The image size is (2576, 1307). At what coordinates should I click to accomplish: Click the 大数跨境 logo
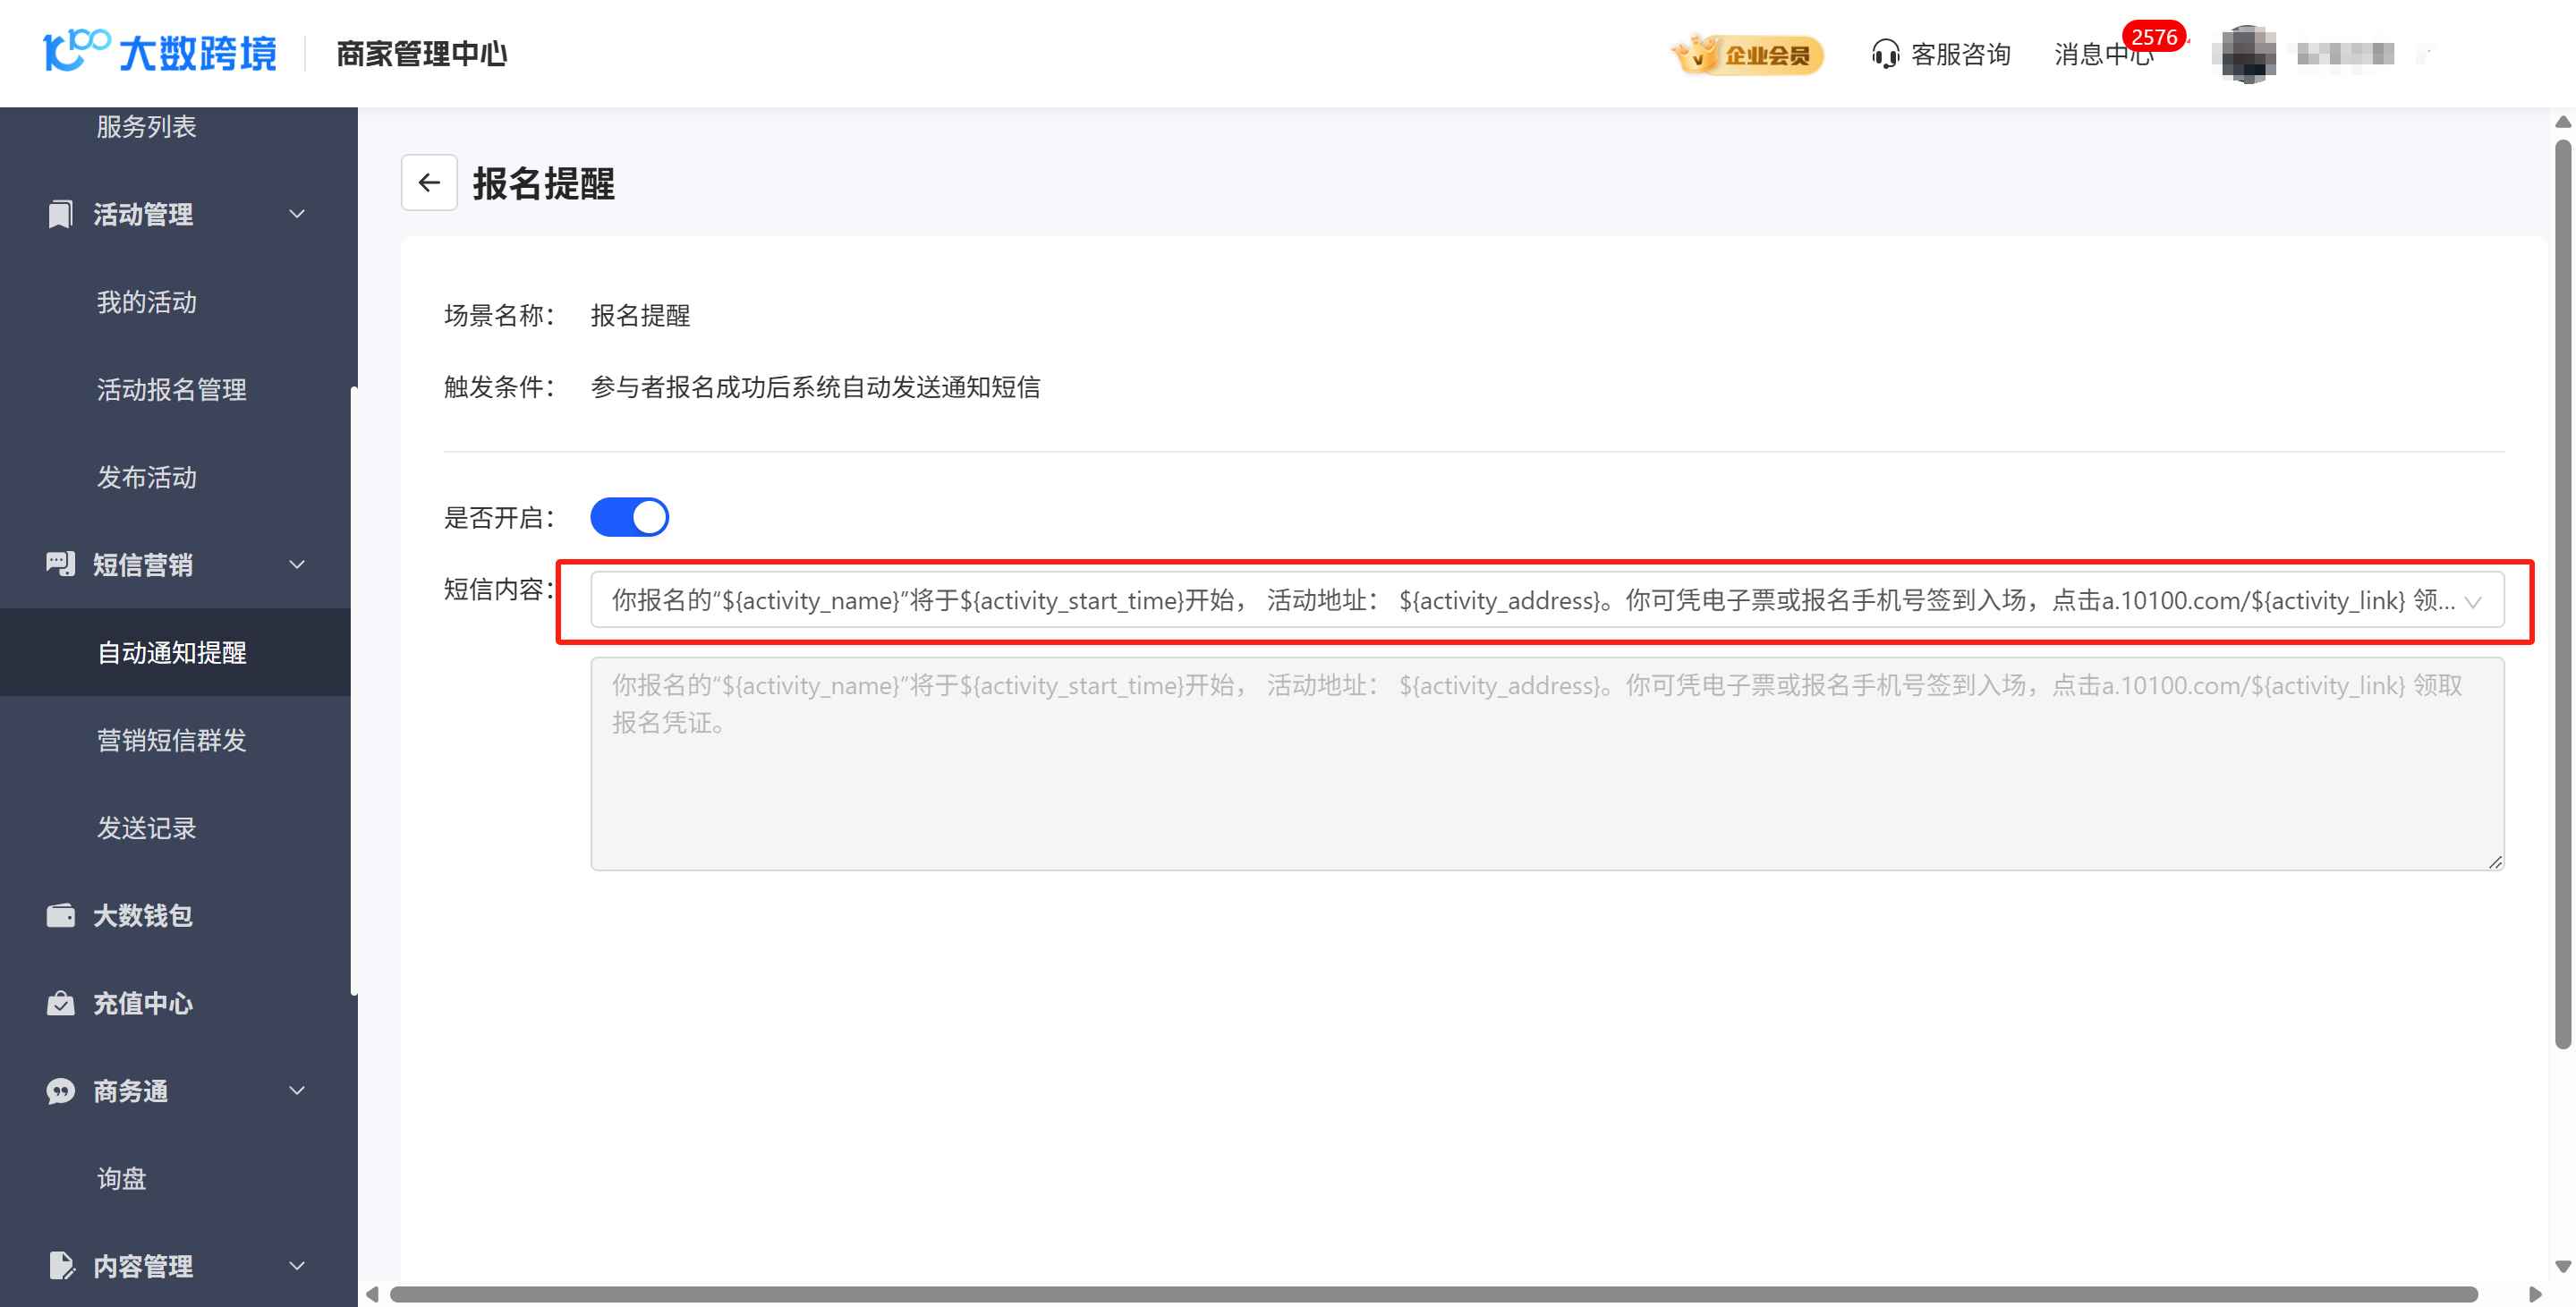tap(160, 52)
